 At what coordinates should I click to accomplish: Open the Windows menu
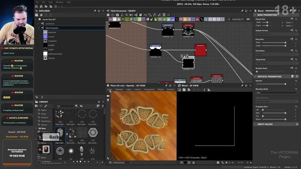60,2
